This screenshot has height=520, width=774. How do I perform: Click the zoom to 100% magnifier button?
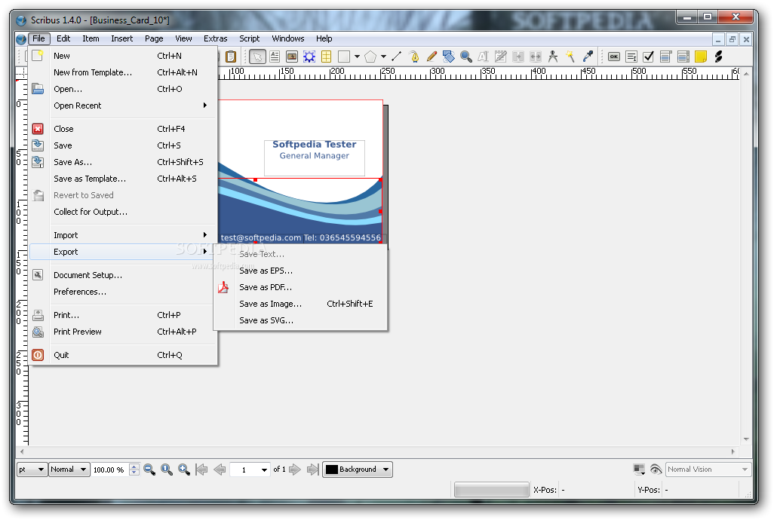pos(167,470)
